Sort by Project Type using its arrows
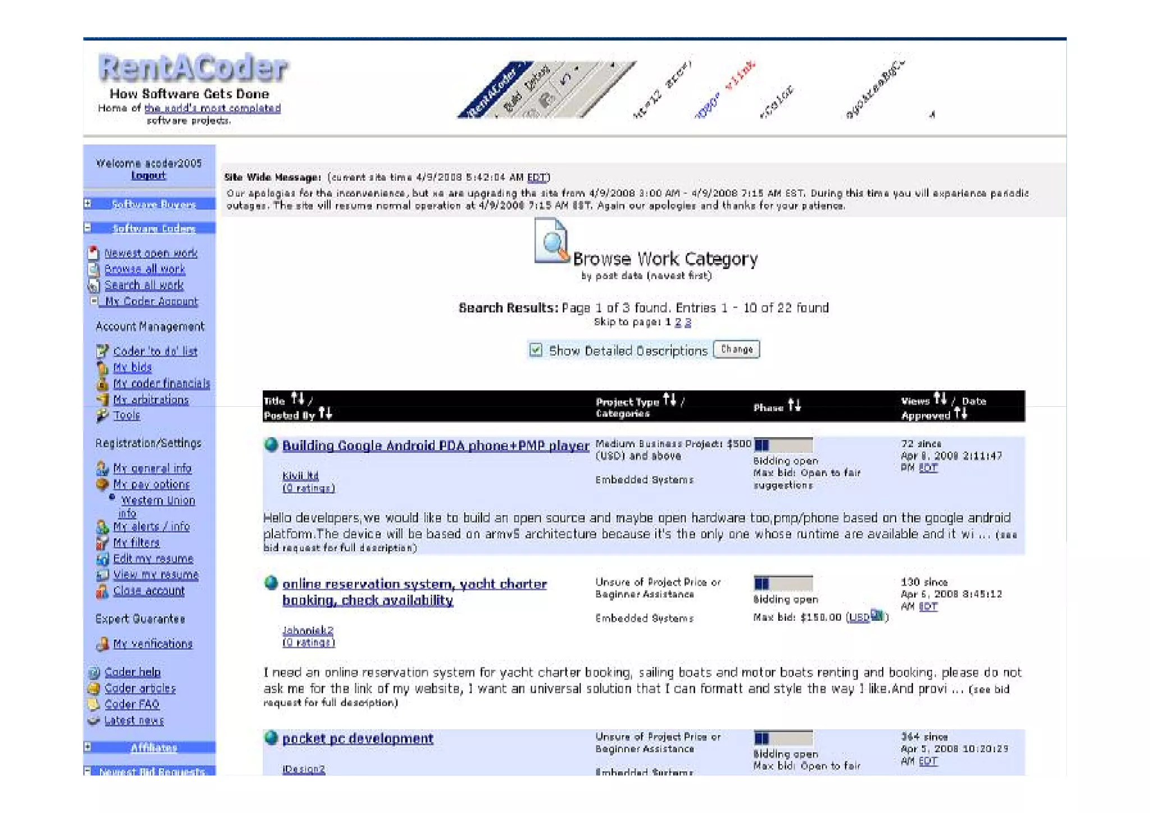This screenshot has height=813, width=1150. (x=669, y=399)
